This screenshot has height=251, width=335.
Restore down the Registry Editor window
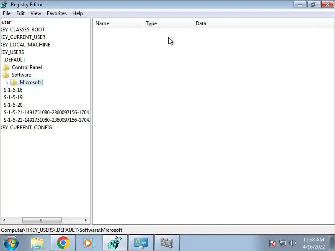(313, 4)
